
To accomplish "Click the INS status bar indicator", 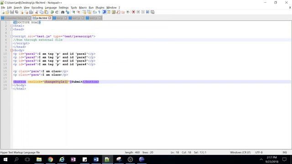I will tap(285, 153).
